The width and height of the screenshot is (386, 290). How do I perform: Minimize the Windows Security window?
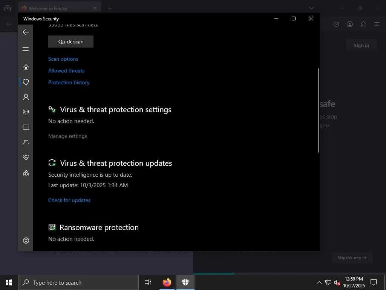click(276, 19)
